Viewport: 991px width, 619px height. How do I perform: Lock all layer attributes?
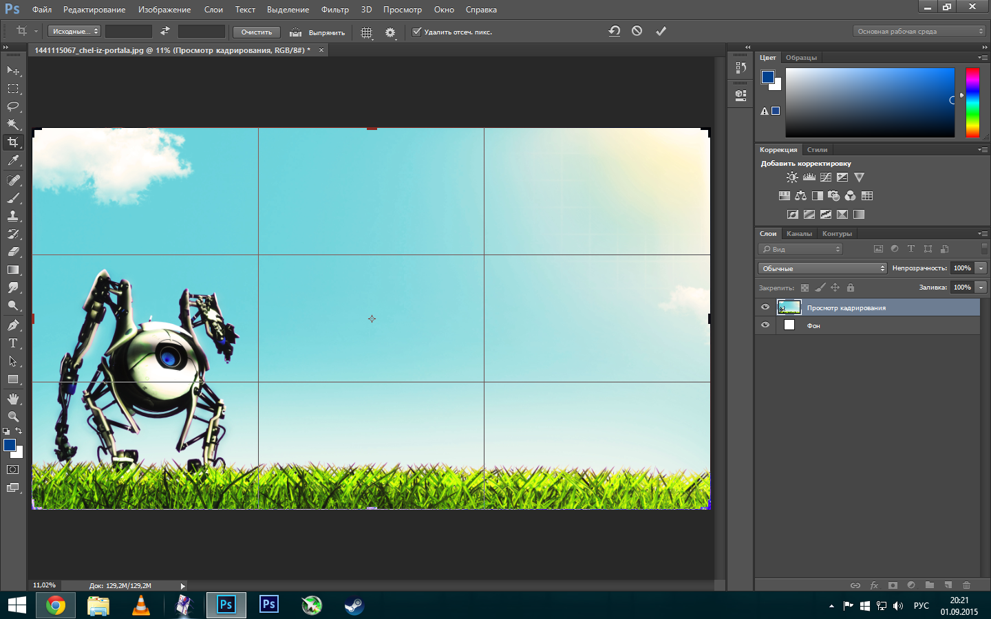pos(851,287)
